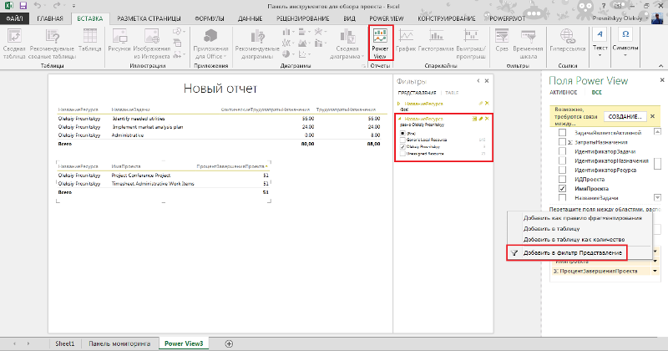Collapse the ribbon with the arrow

[660, 66]
